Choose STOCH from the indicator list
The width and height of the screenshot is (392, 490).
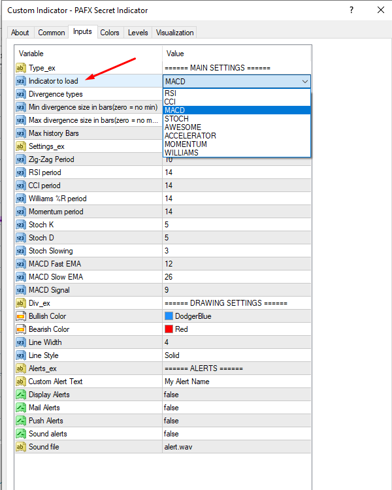tap(237, 119)
